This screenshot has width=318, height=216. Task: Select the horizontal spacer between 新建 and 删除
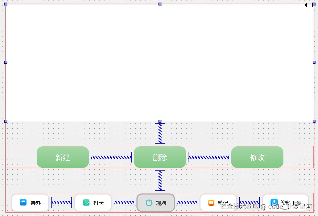click(111, 157)
